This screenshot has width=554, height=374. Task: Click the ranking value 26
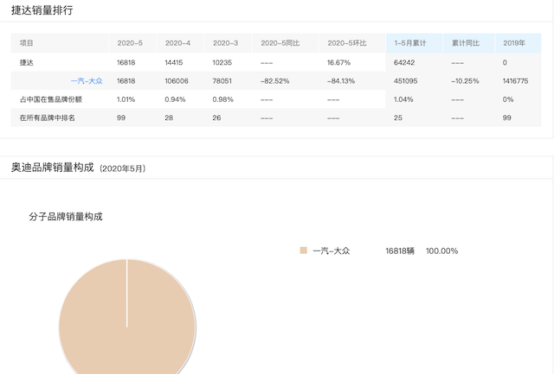tap(216, 117)
